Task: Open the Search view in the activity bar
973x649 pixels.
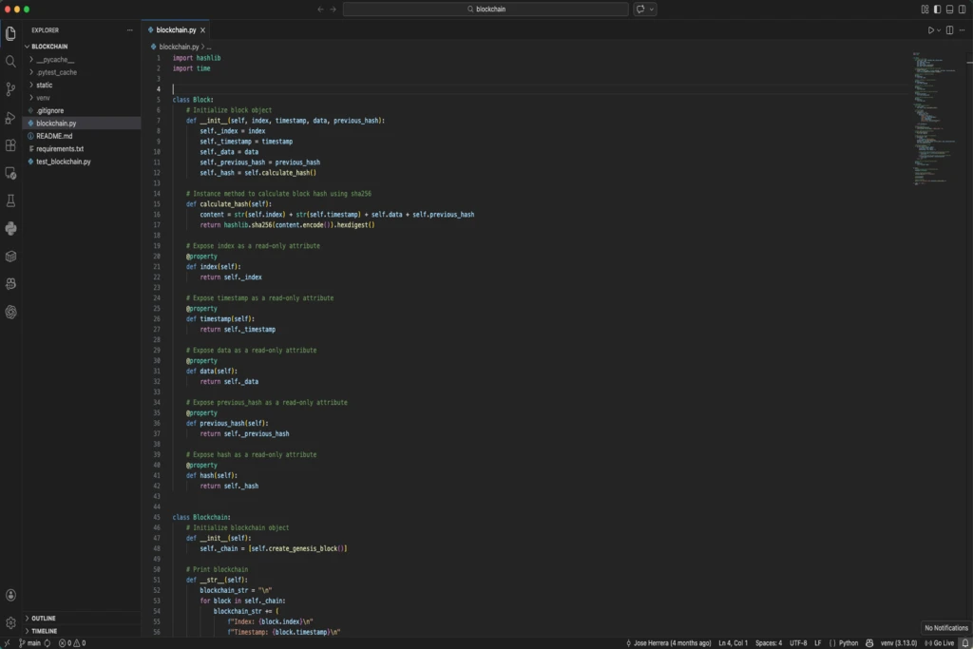Action: point(10,62)
